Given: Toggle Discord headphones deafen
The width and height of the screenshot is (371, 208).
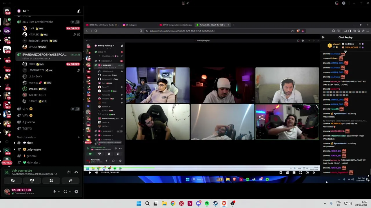Looking at the screenshot, I should [x=65, y=192].
